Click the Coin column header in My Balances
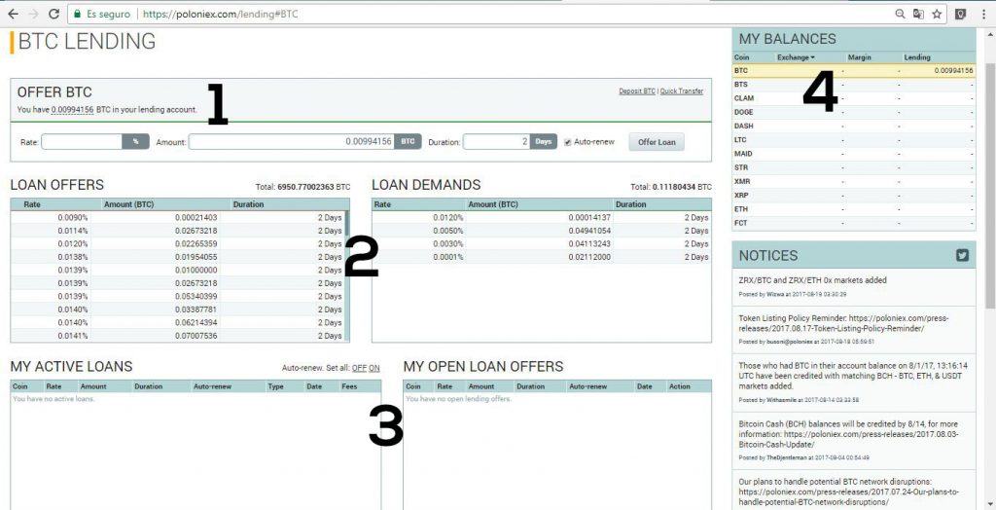 tap(741, 57)
